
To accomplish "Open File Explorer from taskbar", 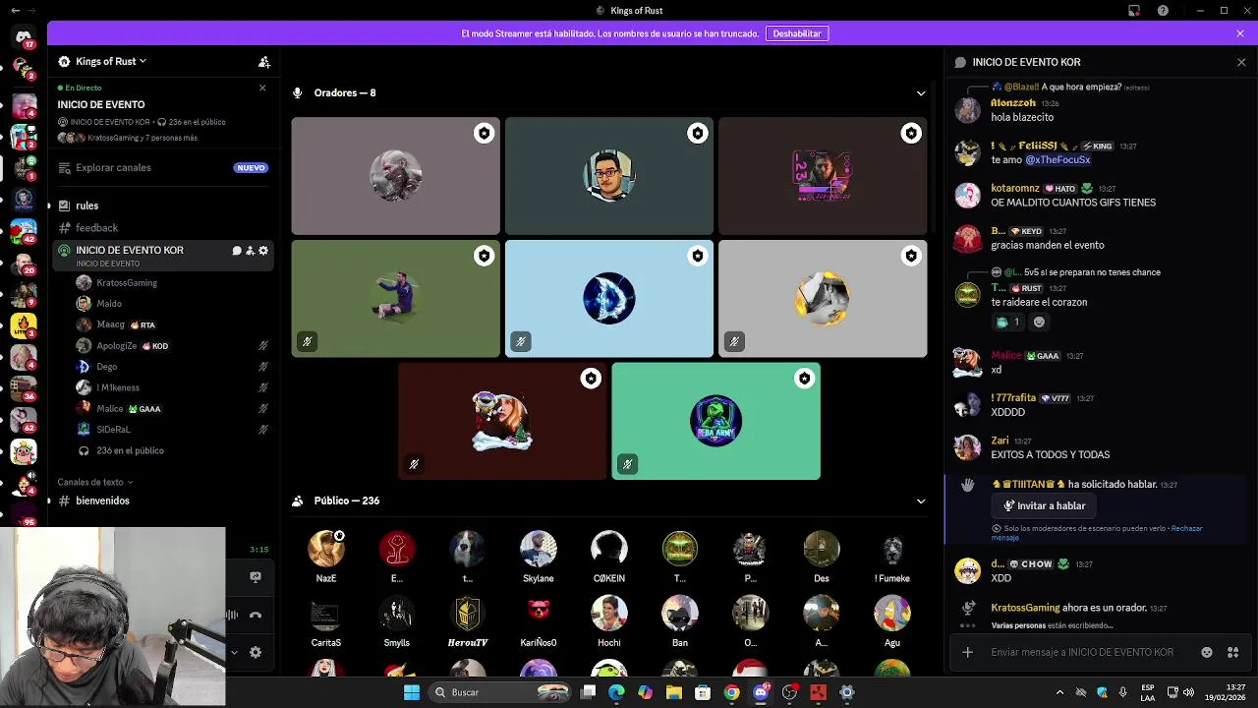I will click(x=673, y=692).
